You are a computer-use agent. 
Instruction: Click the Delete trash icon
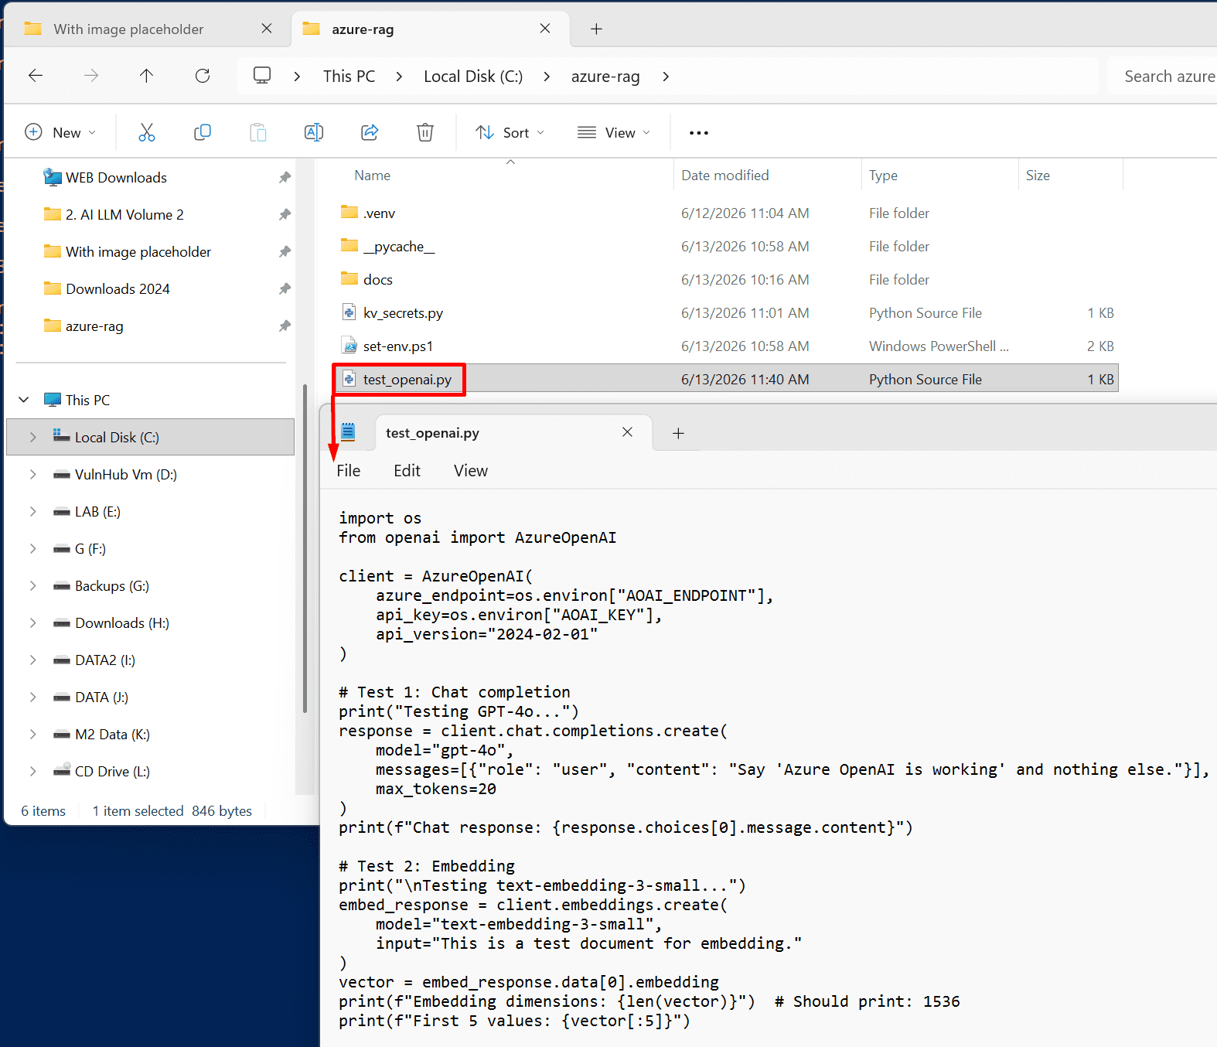point(425,132)
